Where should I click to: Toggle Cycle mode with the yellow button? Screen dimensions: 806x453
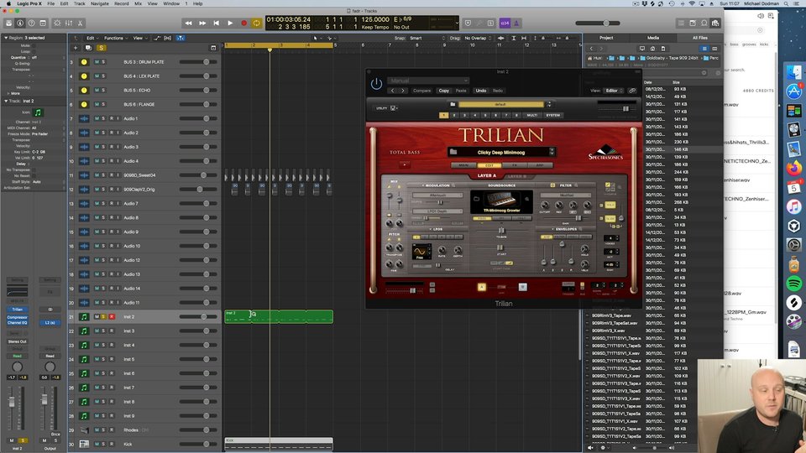257,23
